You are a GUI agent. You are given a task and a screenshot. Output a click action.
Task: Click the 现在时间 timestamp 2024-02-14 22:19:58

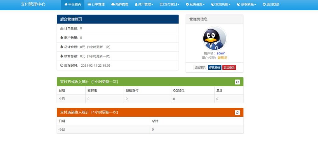pos(96,65)
